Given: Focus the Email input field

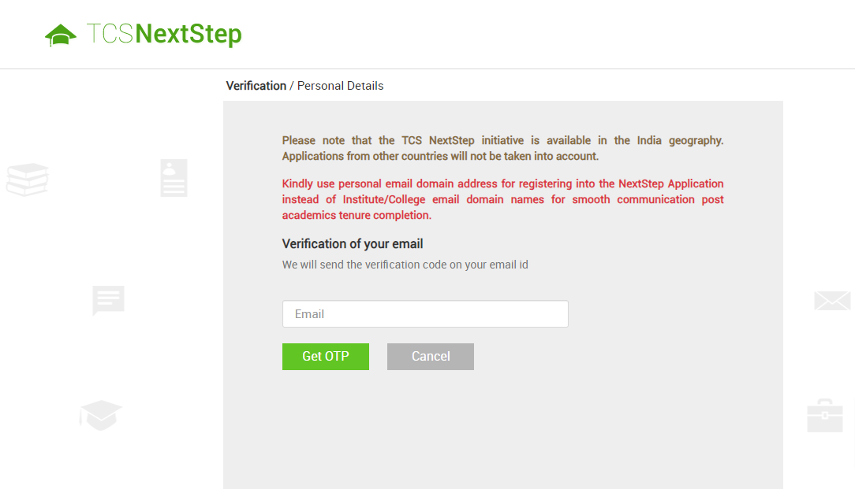Looking at the screenshot, I should click(x=425, y=314).
